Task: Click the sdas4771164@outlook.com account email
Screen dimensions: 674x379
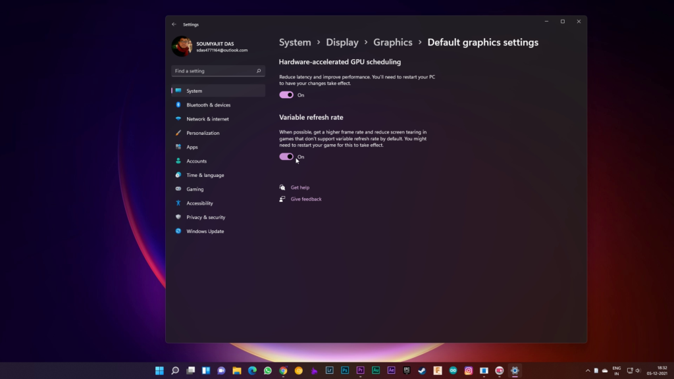Action: coord(222,50)
